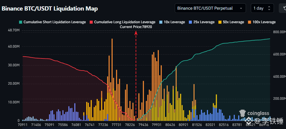Click the 30.00M left axis label
The height and width of the screenshot is (129, 286).
pos(14,65)
